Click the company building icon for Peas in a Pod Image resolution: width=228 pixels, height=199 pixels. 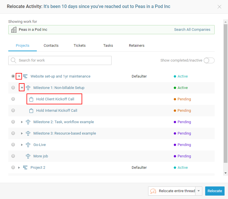(x=14, y=30)
